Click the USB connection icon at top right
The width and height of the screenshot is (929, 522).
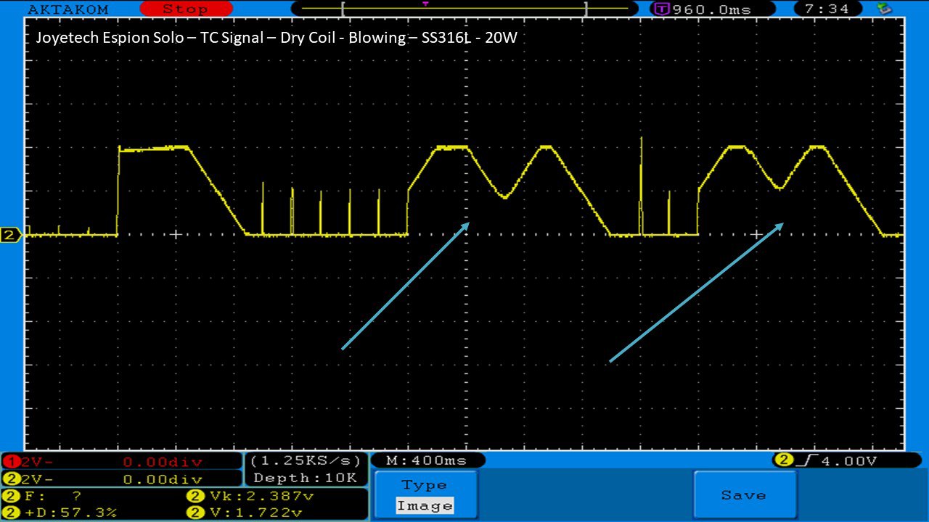point(884,9)
